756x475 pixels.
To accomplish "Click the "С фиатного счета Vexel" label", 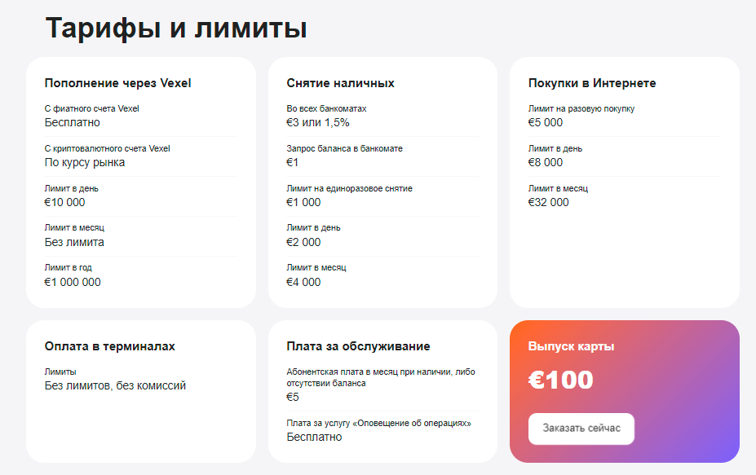I will pyautogui.click(x=92, y=109).
